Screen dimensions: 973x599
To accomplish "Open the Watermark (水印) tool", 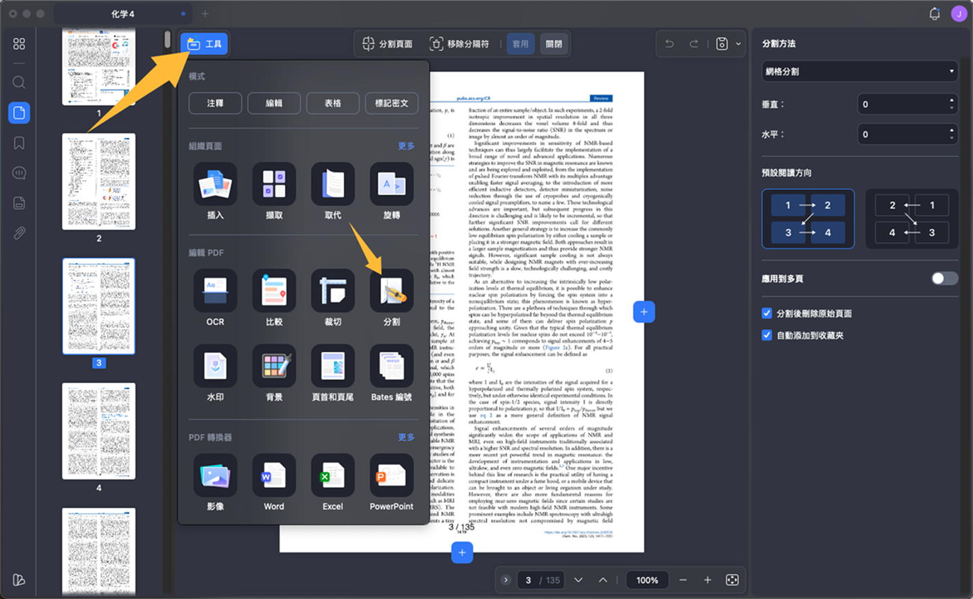I will point(215,366).
